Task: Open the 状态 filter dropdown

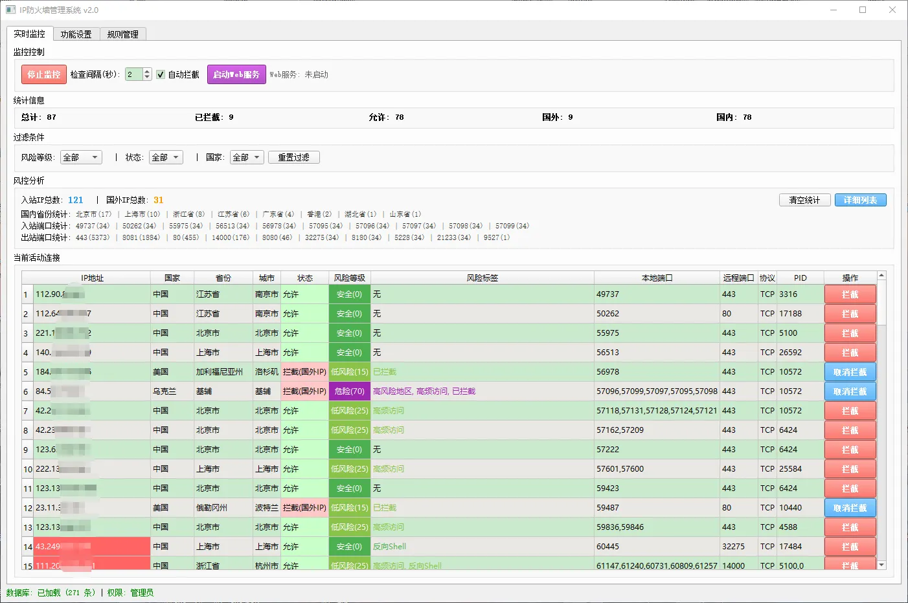Action: pyautogui.click(x=166, y=157)
